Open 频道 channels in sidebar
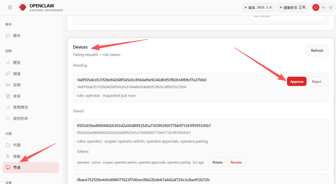The width and height of the screenshot is (336, 184). (17, 74)
